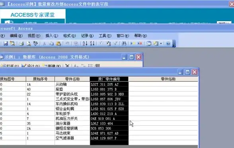Click the cell containing 车轮扳手
Screen dimensions: 234x148
pos(72,114)
